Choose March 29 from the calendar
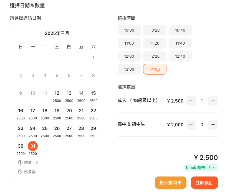This screenshot has width=230, height=192. click(x=93, y=128)
